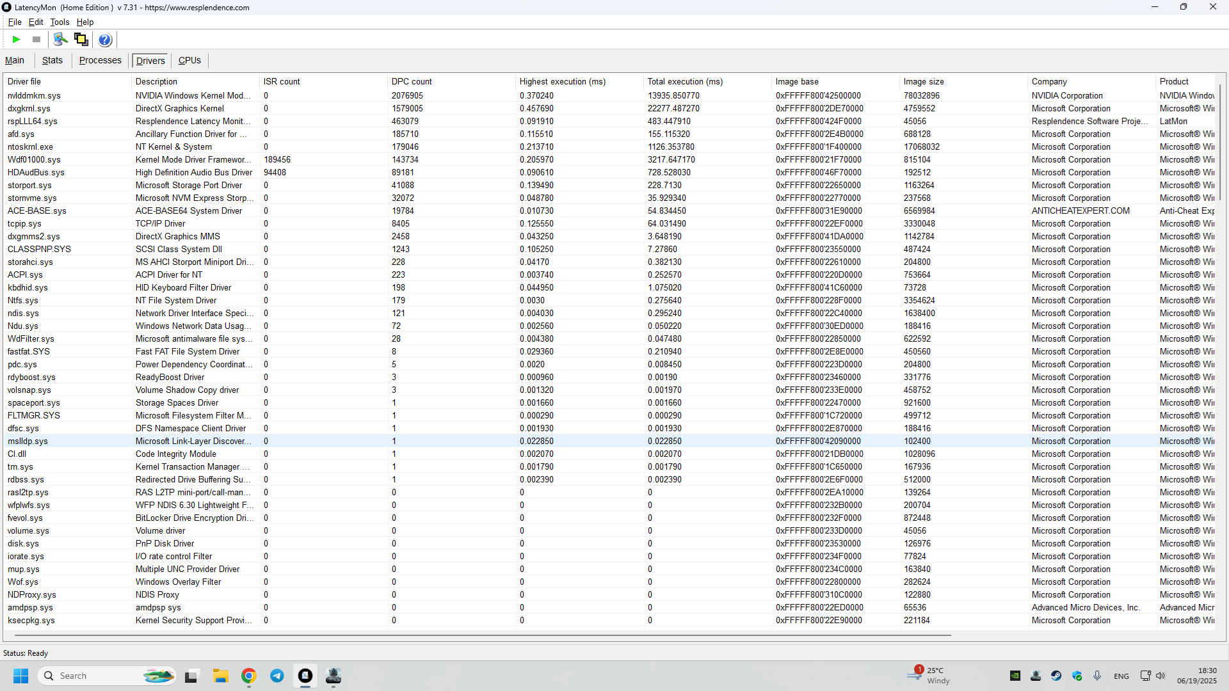Select the amdpsp.sys driver row
The image size is (1229, 691).
click(x=609, y=608)
